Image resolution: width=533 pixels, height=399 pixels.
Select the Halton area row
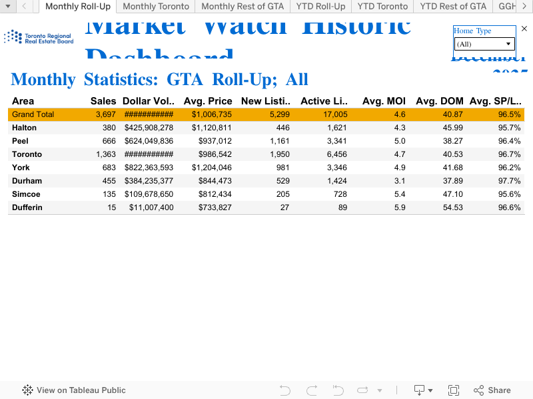coord(266,128)
